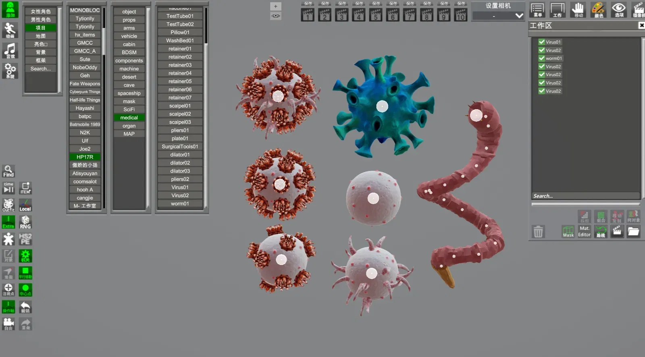Toggle the 平行移动 green square button

coord(25,273)
